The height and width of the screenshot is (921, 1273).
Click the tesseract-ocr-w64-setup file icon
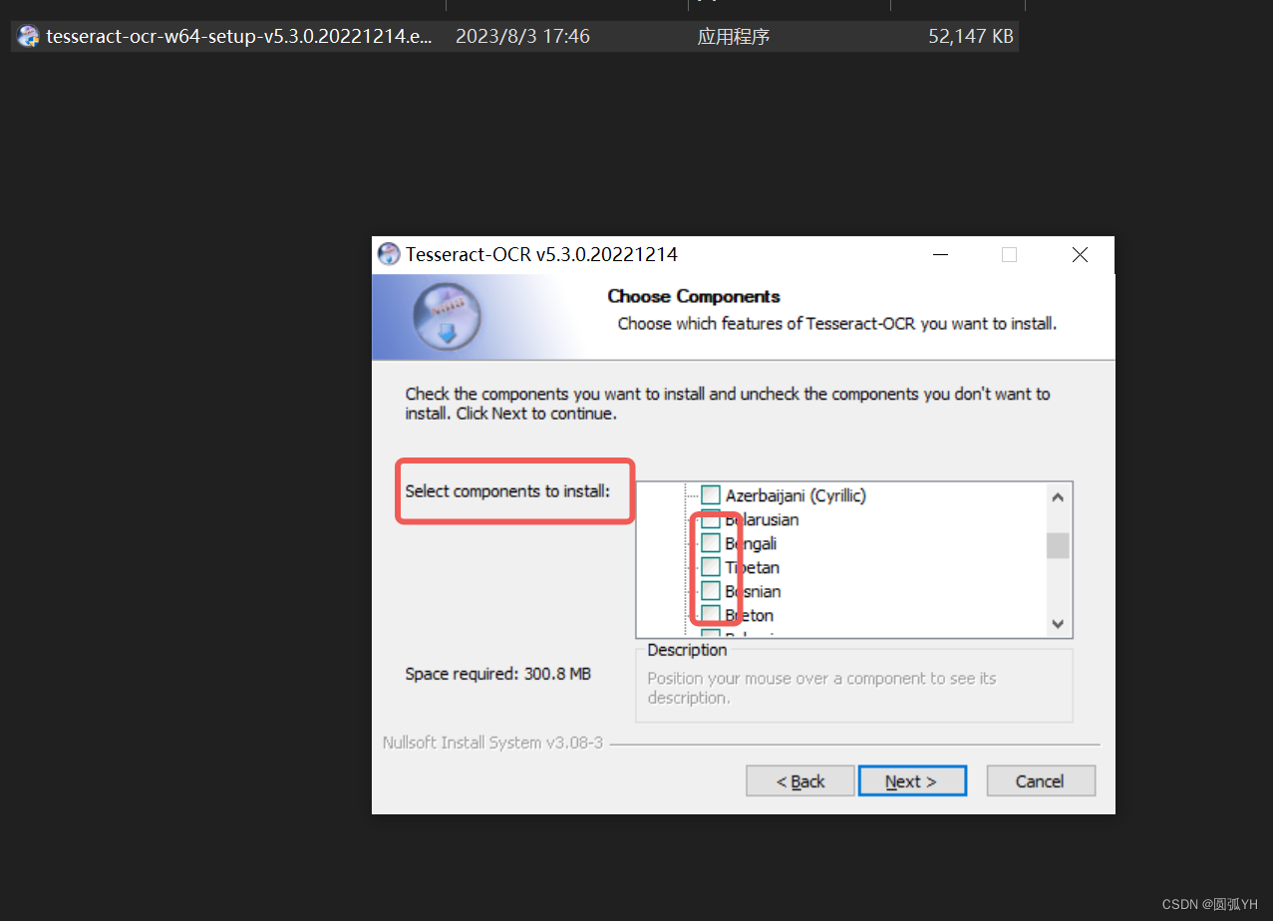point(28,36)
